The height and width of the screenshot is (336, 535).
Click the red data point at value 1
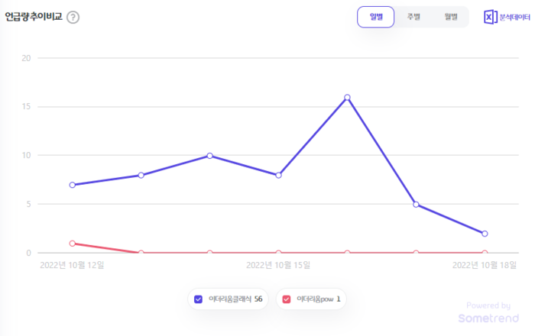click(x=73, y=244)
